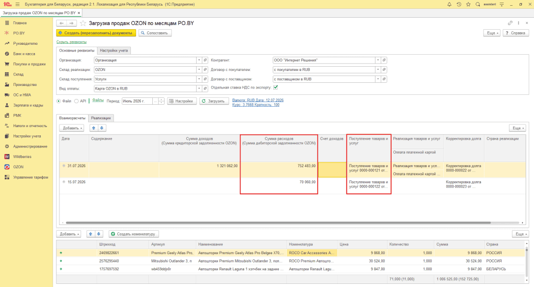Open the notifications bell icon

[x=449, y=4]
